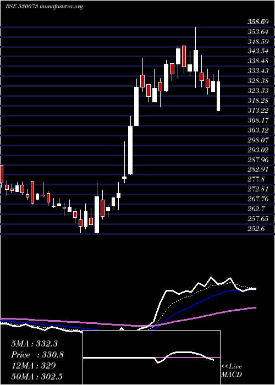Select the 323.33 price label

point(257,91)
